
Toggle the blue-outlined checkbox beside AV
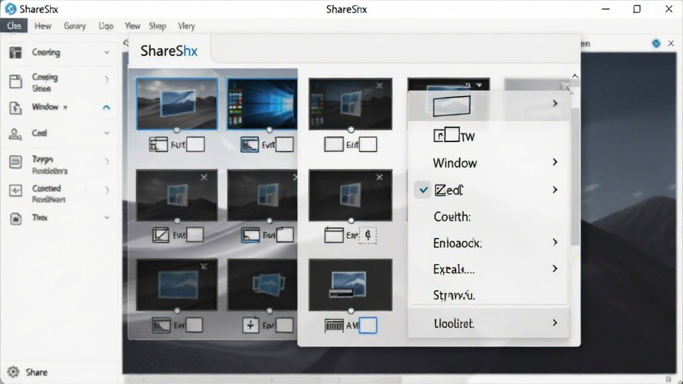click(x=368, y=325)
